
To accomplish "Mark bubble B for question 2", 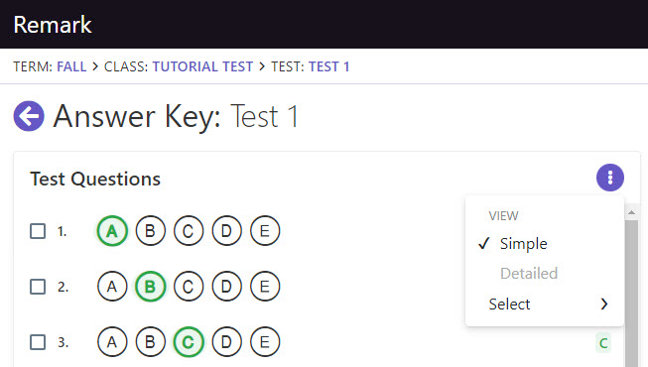I will tap(151, 286).
